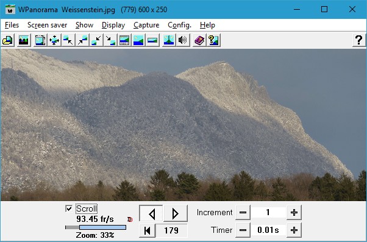
Task: Click the large question mark toolbar button
Action: (359, 40)
